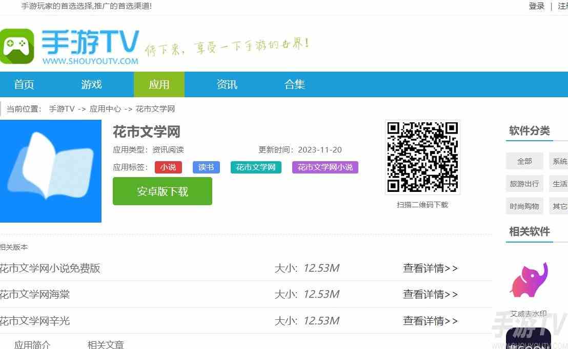Image resolution: width=568 pixels, height=349 pixels.
Task: View details for 花市文学网海棠
Action: (430, 294)
